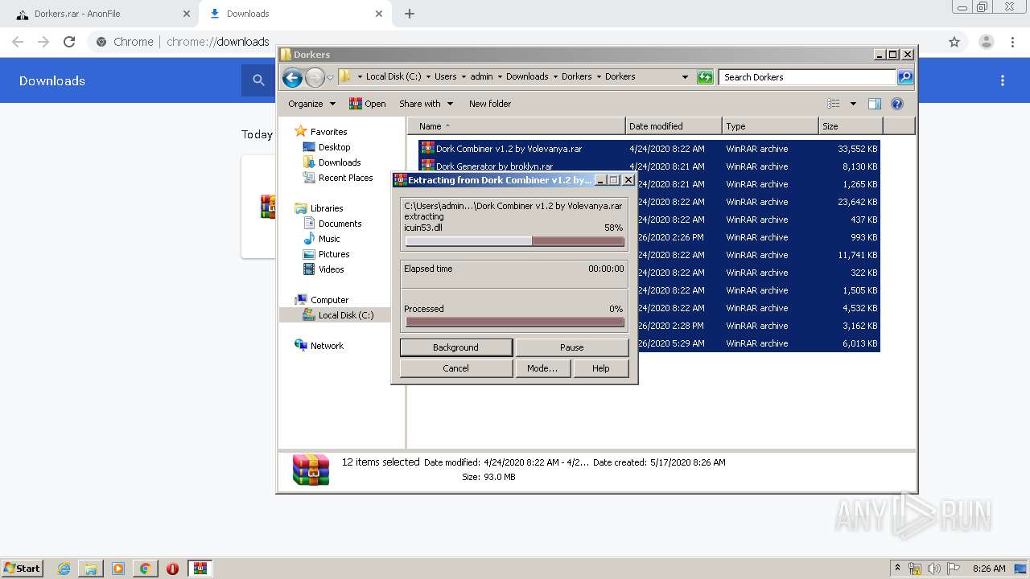Select Dork Generator by broklyn.rar row
Image resolution: width=1030 pixels, height=579 pixels.
[649, 166]
